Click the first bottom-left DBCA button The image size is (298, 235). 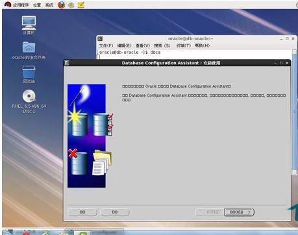82,212
